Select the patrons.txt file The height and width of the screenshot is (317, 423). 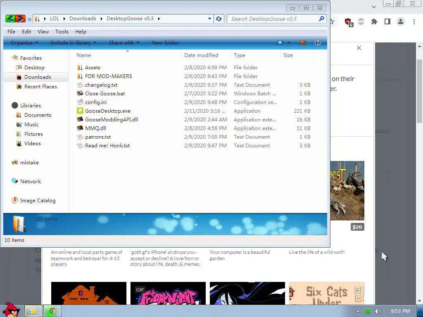pyautogui.click(x=98, y=137)
